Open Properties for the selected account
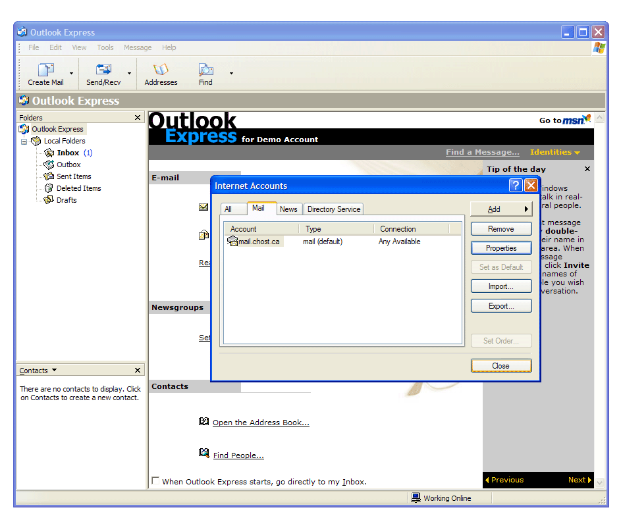The width and height of the screenshot is (621, 516). coord(501,247)
